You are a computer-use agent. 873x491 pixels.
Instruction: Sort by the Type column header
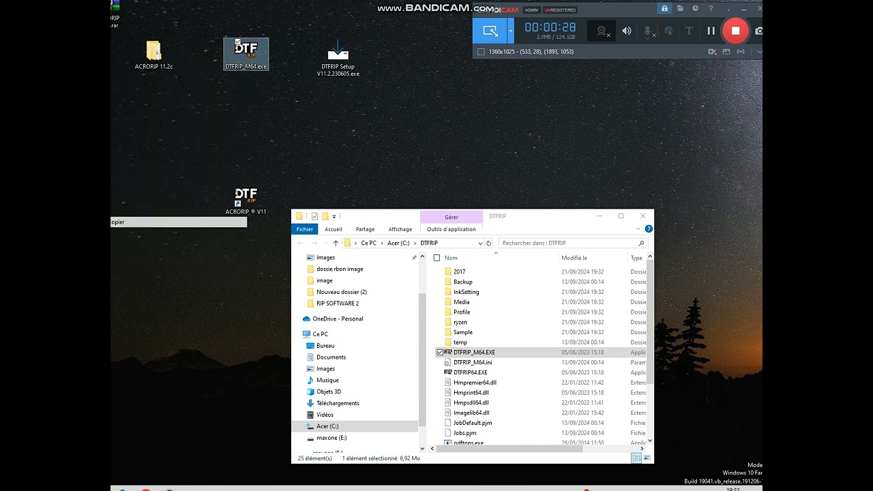tap(636, 258)
